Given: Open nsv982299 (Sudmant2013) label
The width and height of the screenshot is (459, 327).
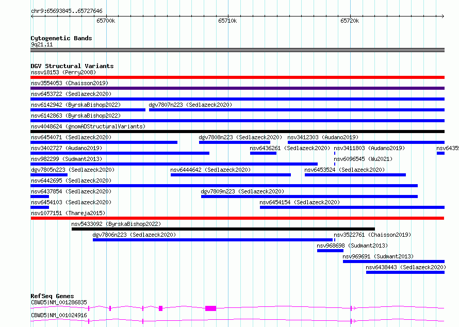Looking at the screenshot, I should (67, 159).
